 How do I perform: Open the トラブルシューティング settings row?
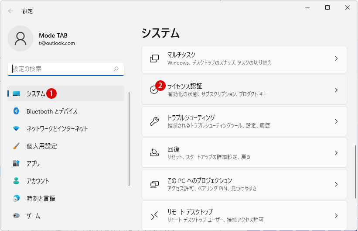[244, 121]
